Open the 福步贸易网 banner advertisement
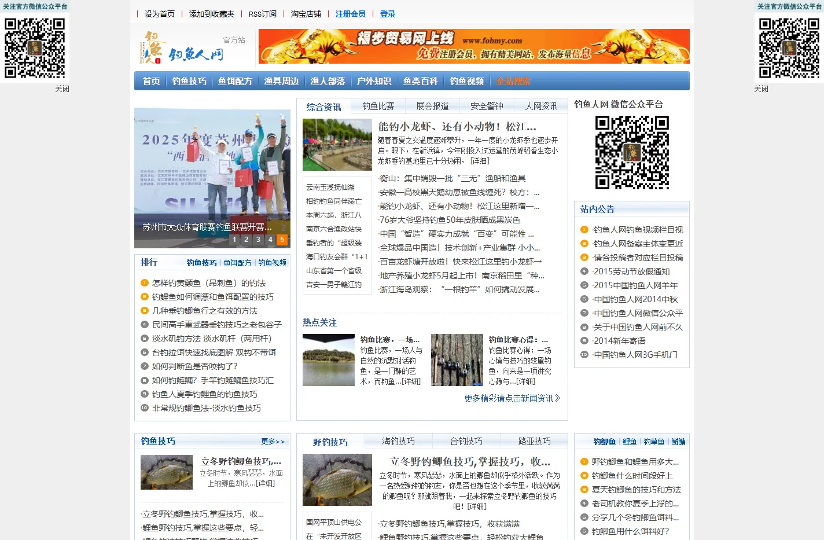Viewport: 824px width, 540px height. pos(474,46)
